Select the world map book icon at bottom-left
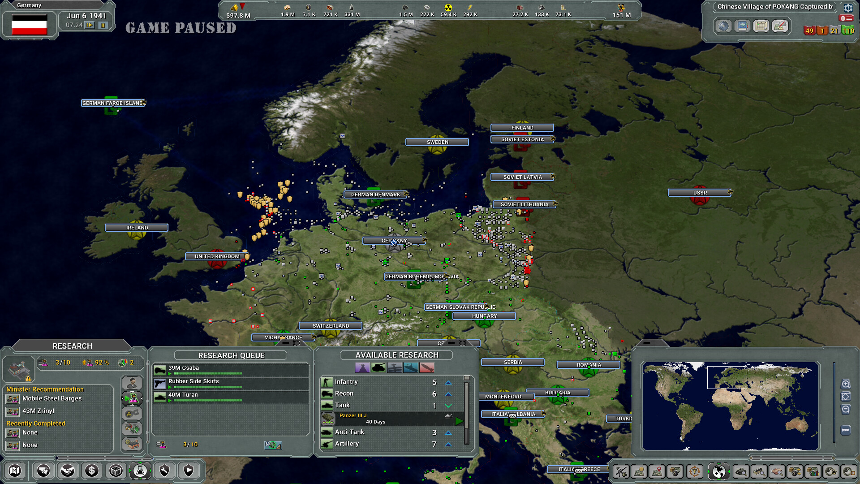Viewport: 860px width, 484px height. click(x=15, y=471)
